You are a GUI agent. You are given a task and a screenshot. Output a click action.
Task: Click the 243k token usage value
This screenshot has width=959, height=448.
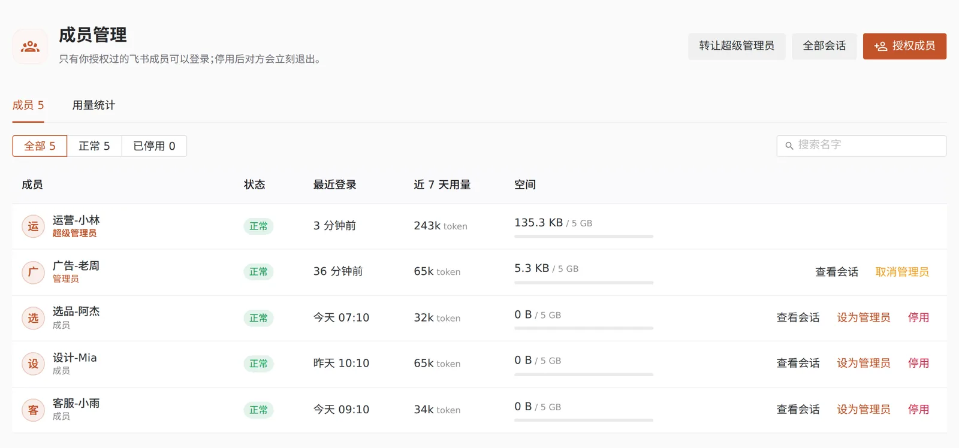pyautogui.click(x=441, y=226)
